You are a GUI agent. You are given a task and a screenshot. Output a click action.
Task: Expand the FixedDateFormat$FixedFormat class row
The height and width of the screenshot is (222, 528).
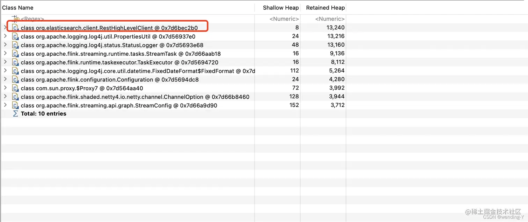5,70
